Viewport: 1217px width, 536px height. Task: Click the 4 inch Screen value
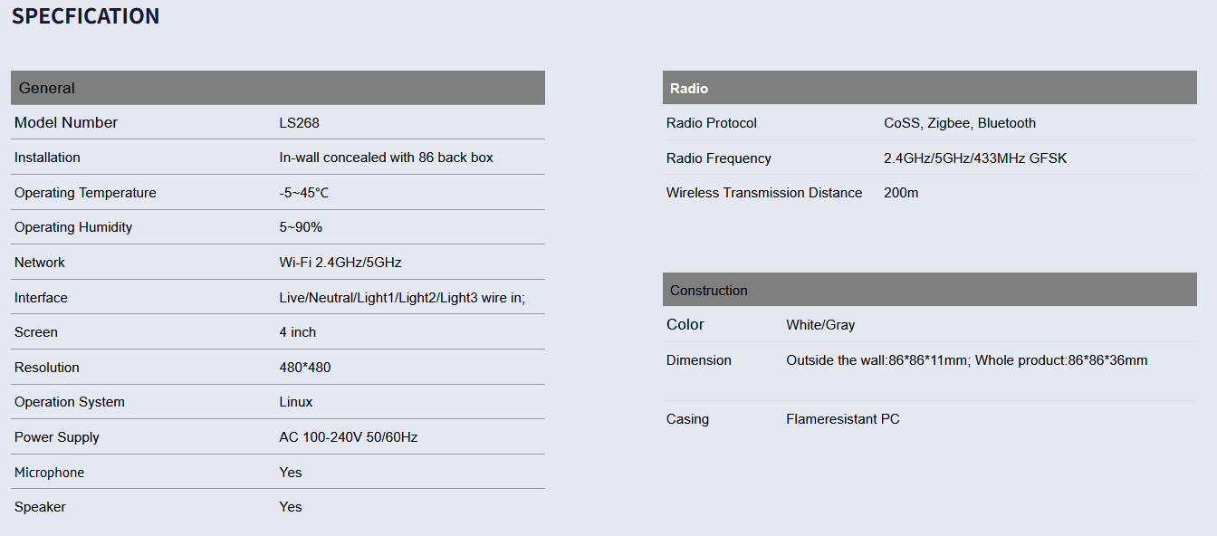tap(298, 332)
